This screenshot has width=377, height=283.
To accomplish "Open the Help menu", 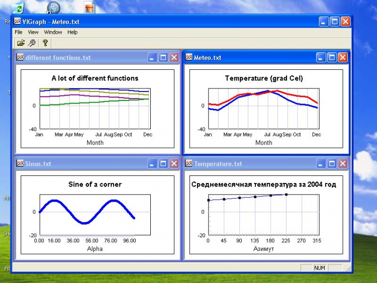I will coord(72,32).
